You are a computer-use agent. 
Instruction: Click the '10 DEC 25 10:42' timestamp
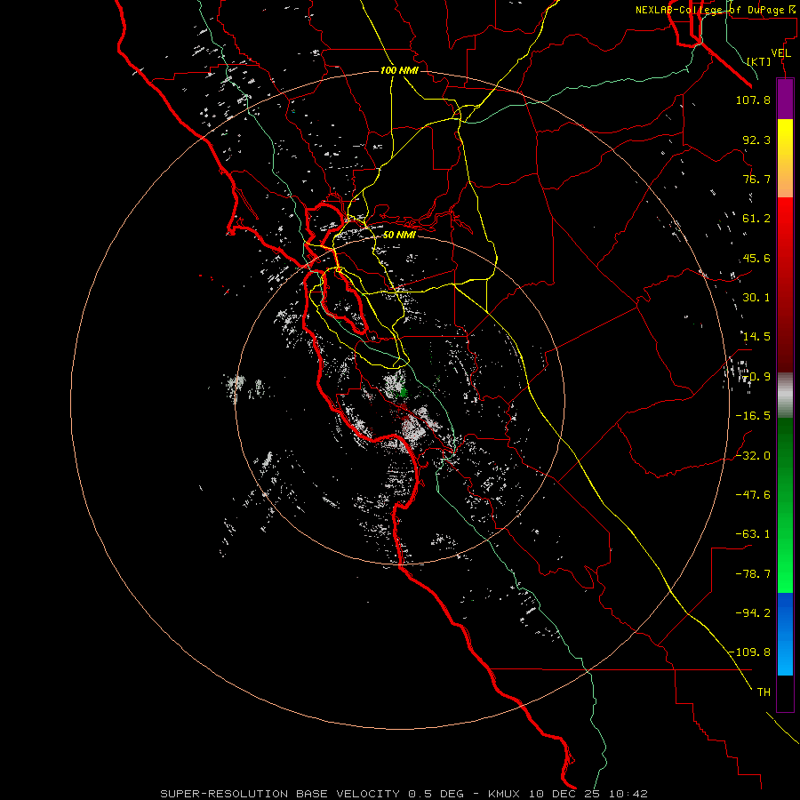click(x=588, y=794)
